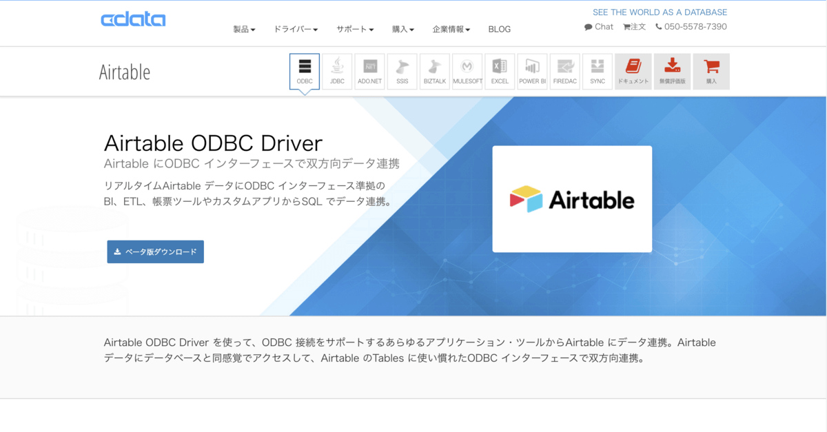
Task: Open the 注文 cart link
Action: [x=635, y=27]
